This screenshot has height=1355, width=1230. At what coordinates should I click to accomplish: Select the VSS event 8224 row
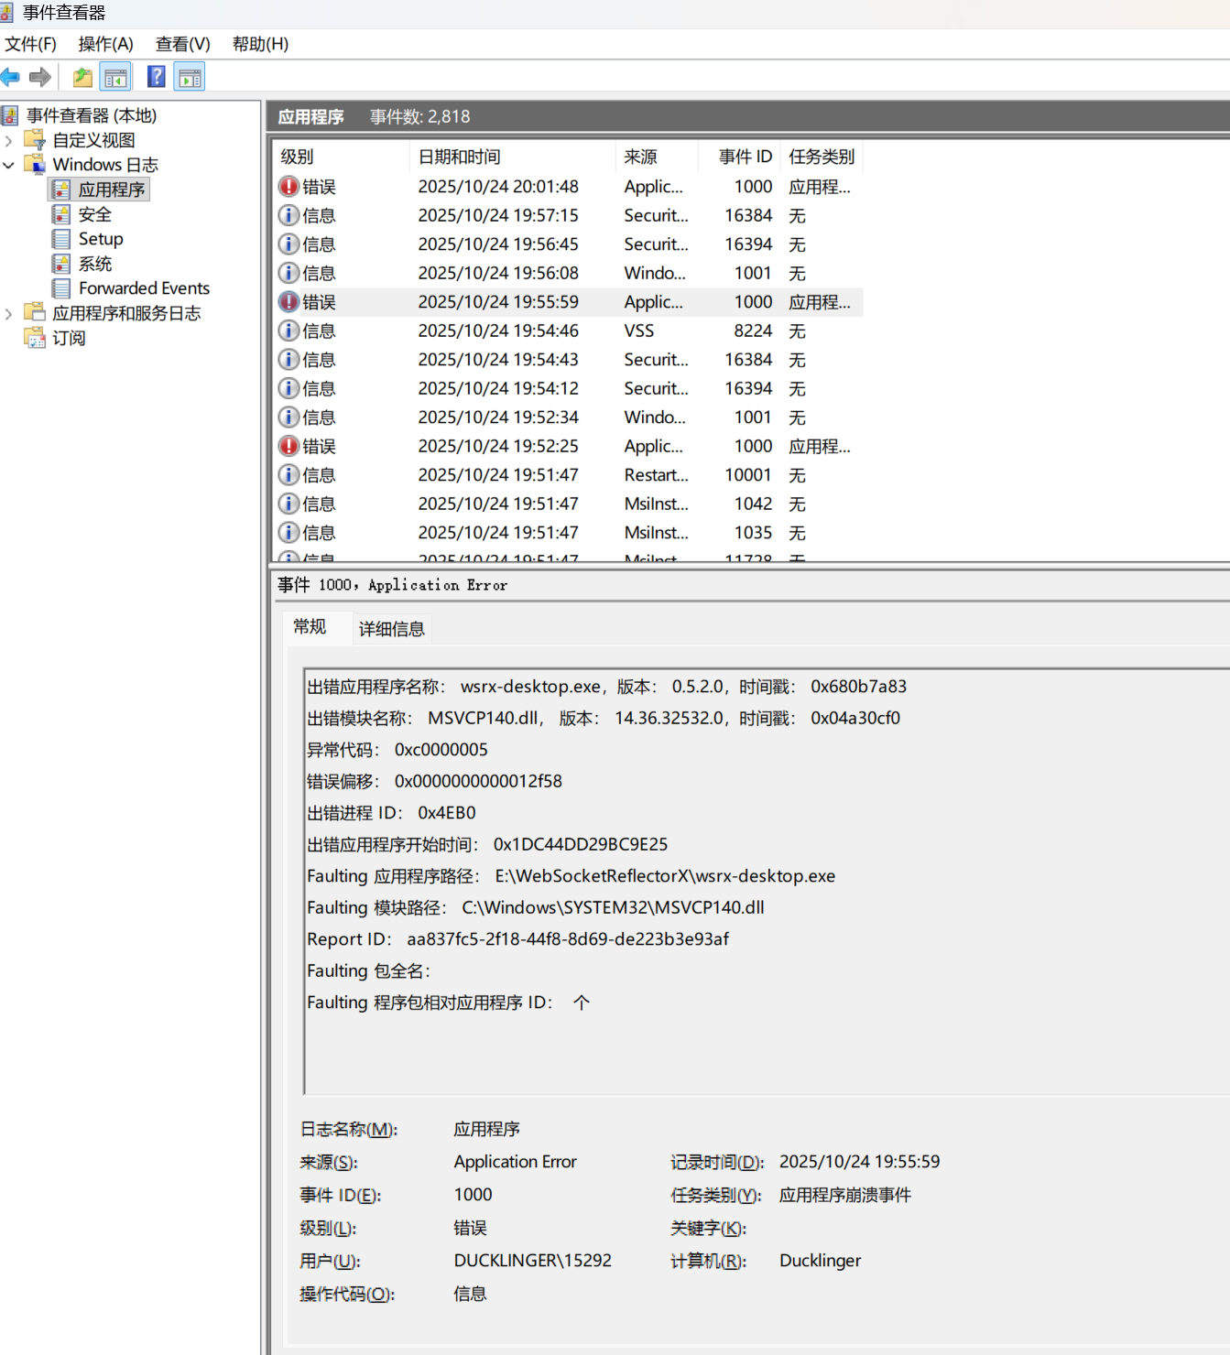click(x=497, y=331)
